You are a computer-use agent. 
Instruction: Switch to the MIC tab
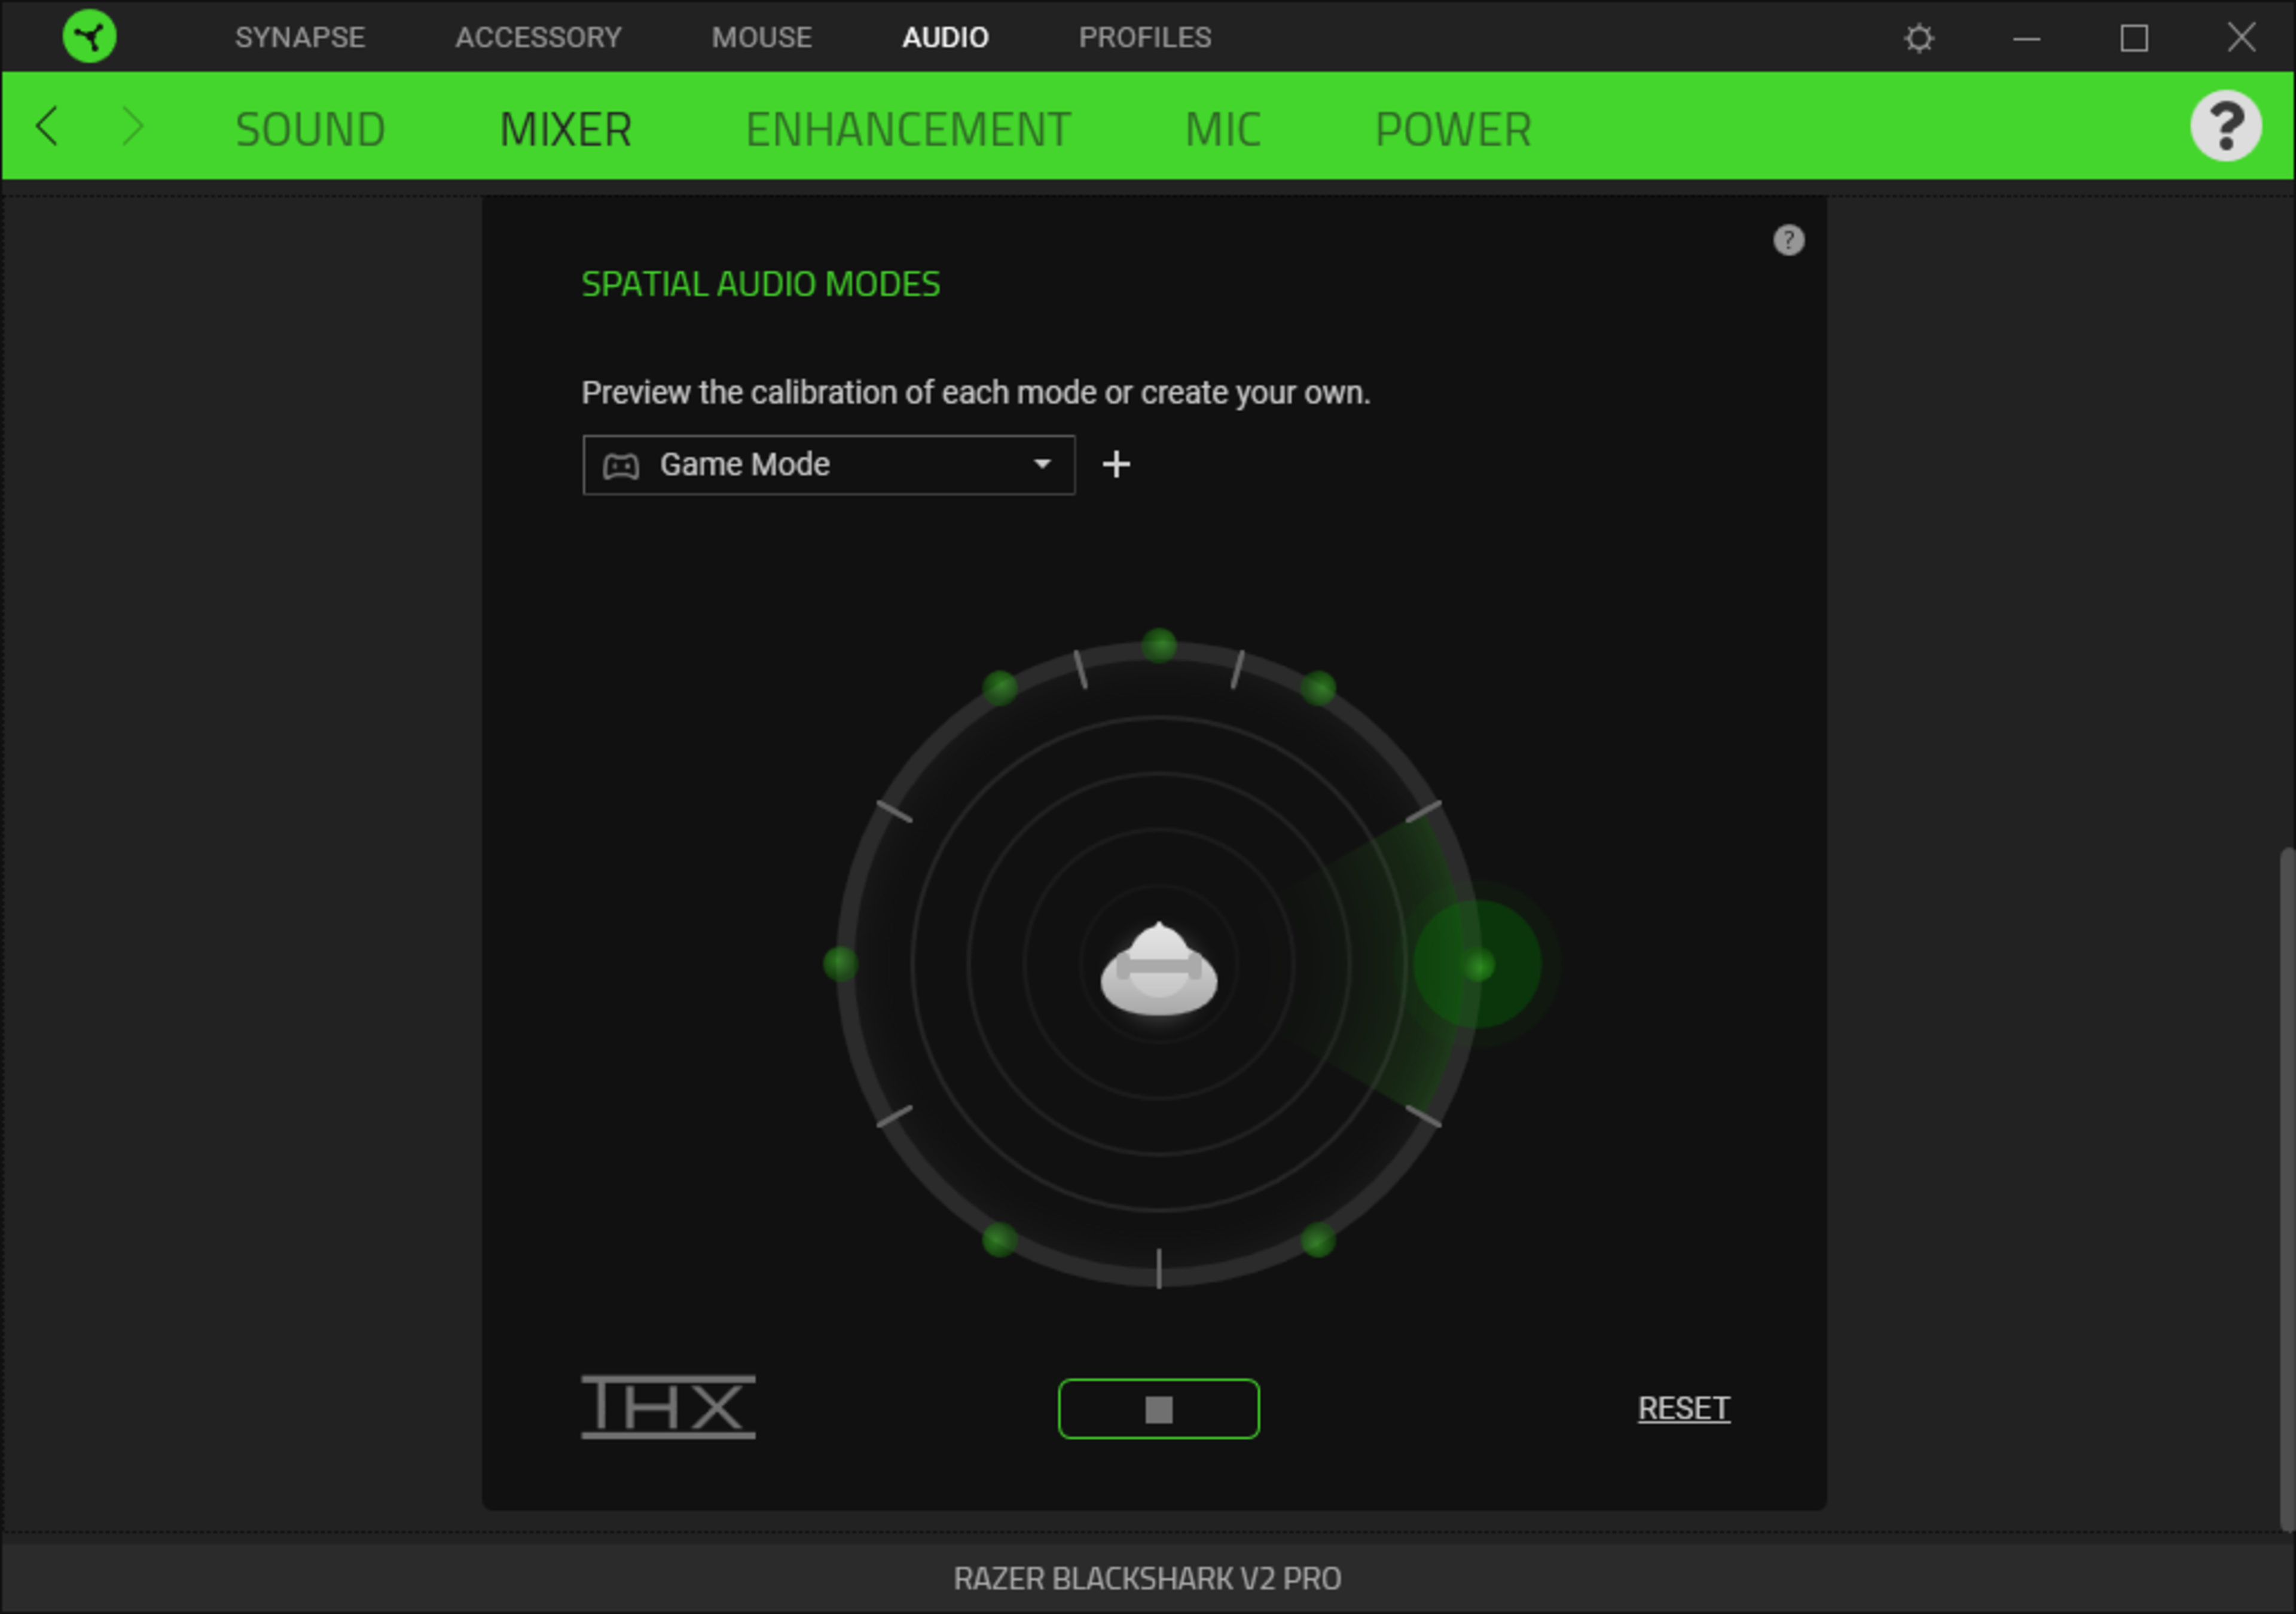pyautogui.click(x=1222, y=129)
